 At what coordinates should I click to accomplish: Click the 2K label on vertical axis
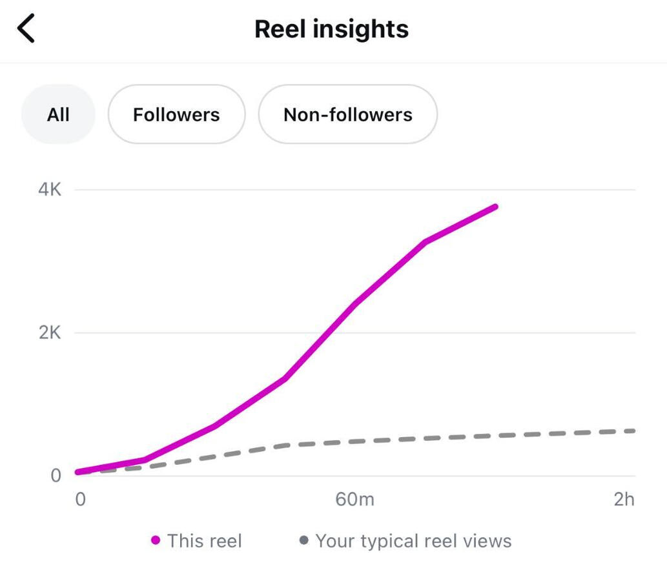[x=49, y=333]
